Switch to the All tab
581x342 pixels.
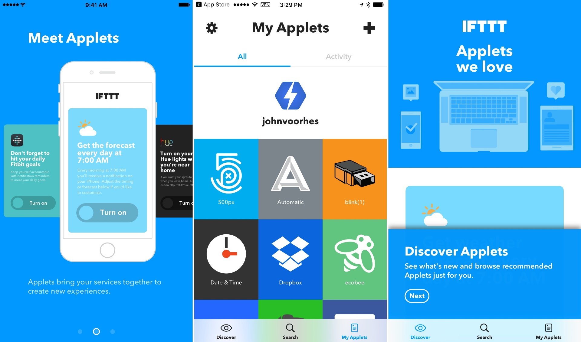coord(243,56)
